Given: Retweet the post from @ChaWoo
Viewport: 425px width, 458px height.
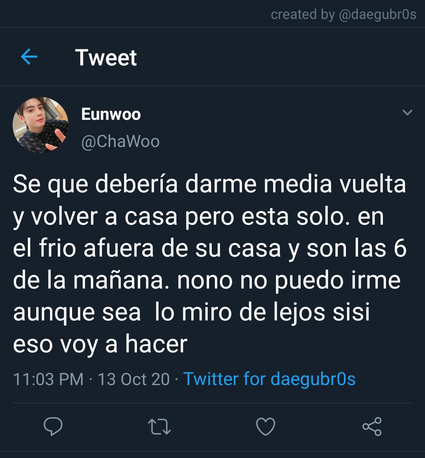Looking at the screenshot, I should (x=159, y=427).
